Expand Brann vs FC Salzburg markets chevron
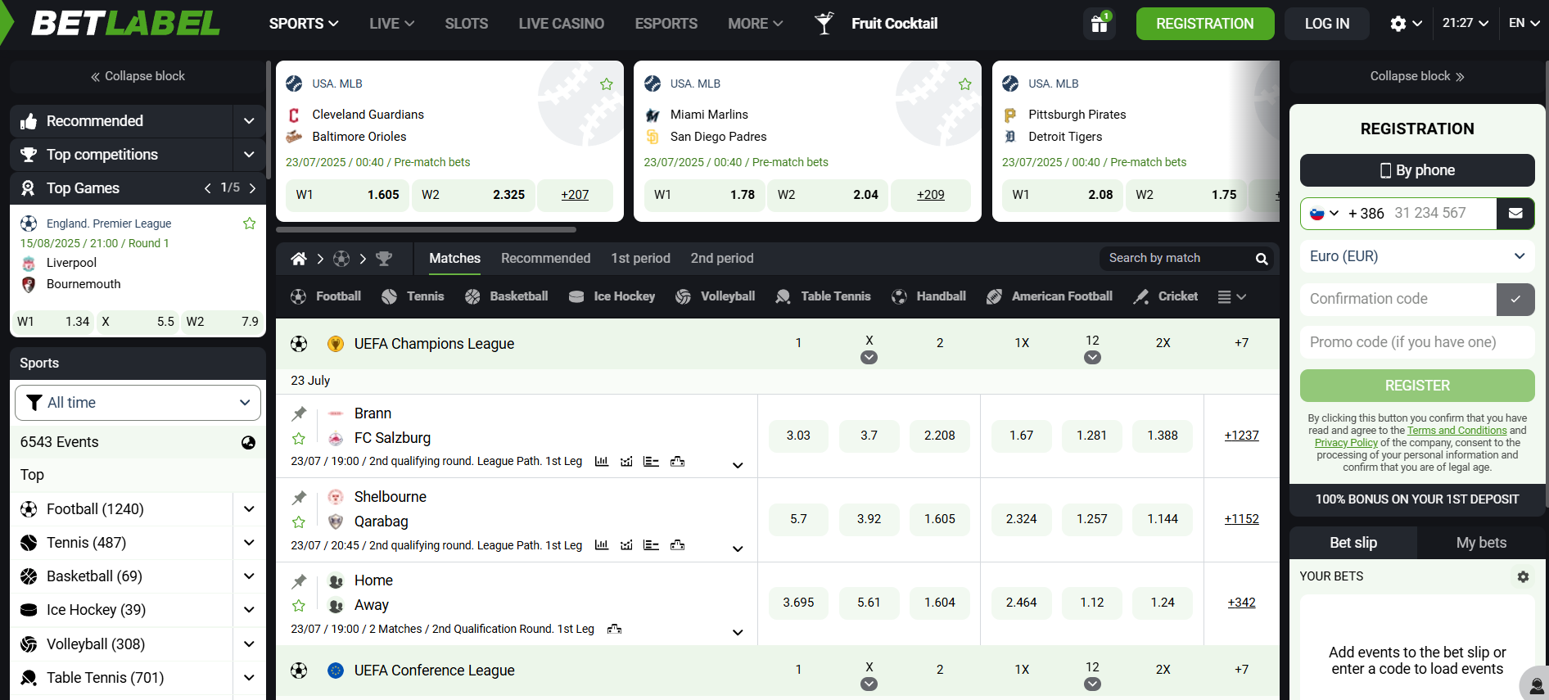 pos(738,466)
